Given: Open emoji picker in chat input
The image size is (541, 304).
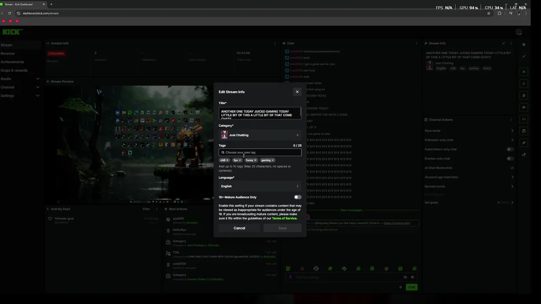Looking at the screenshot, I should click(x=413, y=277).
